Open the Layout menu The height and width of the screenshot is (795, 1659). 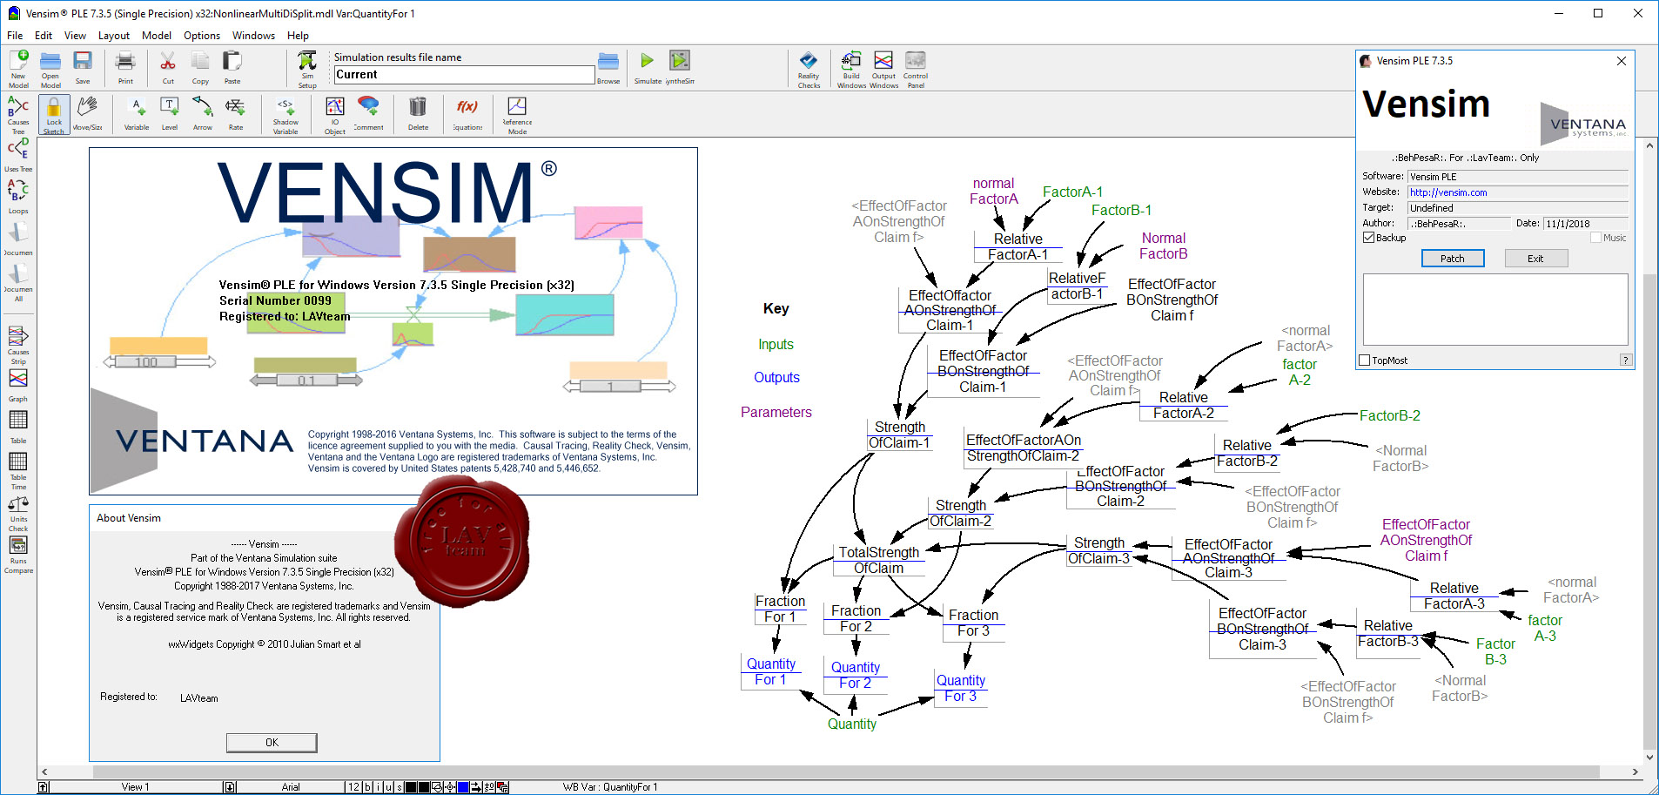point(114,36)
